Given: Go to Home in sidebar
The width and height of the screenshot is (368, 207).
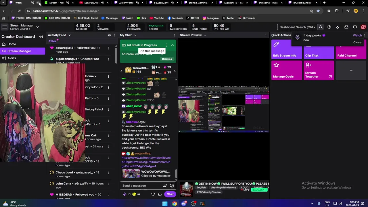Looking at the screenshot, I should (22, 44).
